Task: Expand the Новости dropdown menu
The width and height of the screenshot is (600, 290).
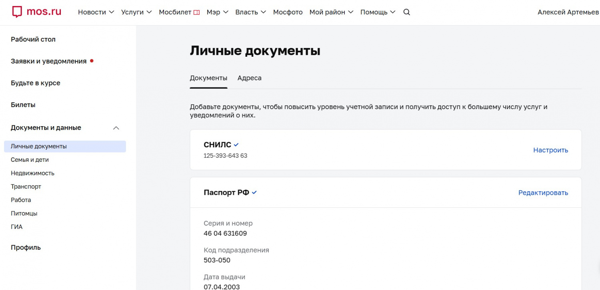Action: coord(96,12)
